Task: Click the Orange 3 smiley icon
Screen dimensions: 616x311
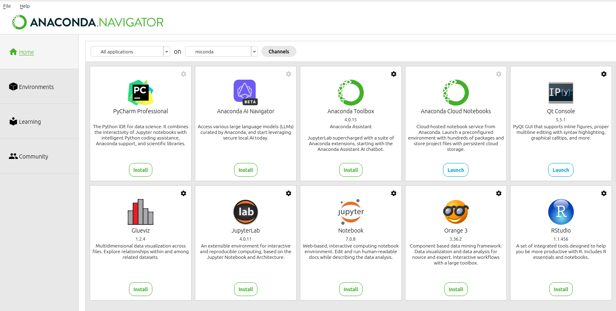Action: click(x=456, y=212)
